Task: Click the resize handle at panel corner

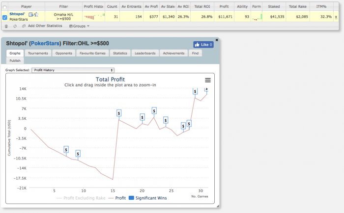Action: (218, 206)
